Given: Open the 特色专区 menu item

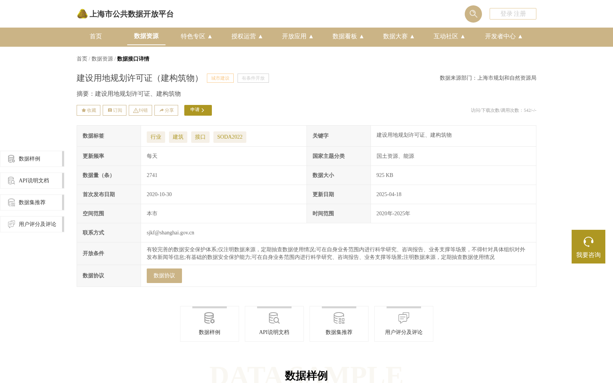Looking at the screenshot, I should (193, 36).
